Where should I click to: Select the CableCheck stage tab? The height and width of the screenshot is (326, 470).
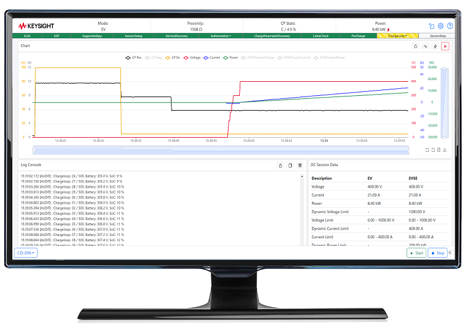(x=321, y=36)
